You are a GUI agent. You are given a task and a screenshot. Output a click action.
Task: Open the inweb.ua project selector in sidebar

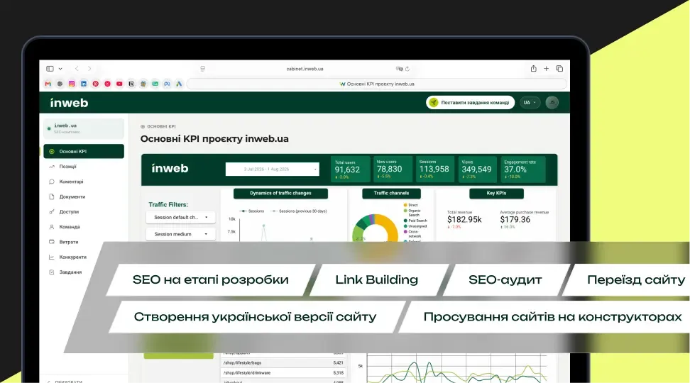coord(84,128)
